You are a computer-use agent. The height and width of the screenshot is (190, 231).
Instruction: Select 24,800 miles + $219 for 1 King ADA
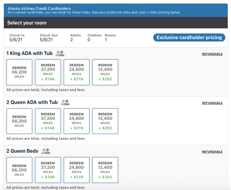click(x=76, y=72)
